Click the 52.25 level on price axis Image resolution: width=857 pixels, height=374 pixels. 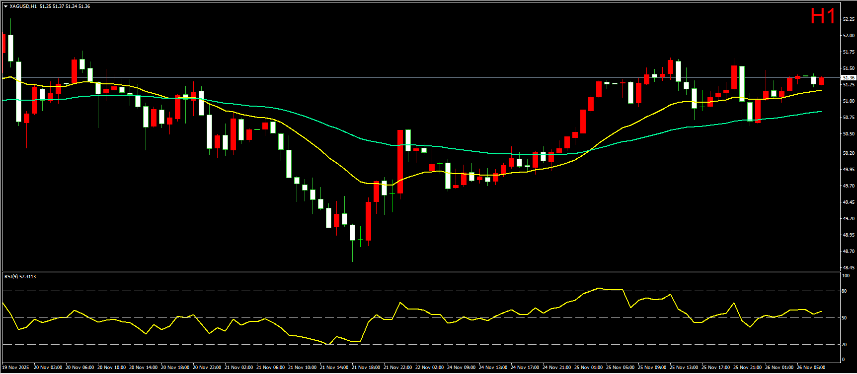tap(849, 19)
